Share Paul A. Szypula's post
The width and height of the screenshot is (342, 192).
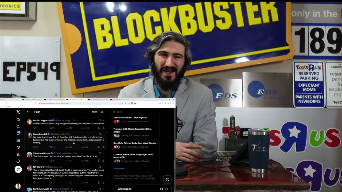point(103,128)
